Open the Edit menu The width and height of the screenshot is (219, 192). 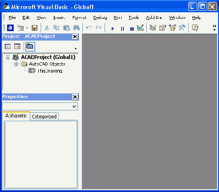point(26,17)
